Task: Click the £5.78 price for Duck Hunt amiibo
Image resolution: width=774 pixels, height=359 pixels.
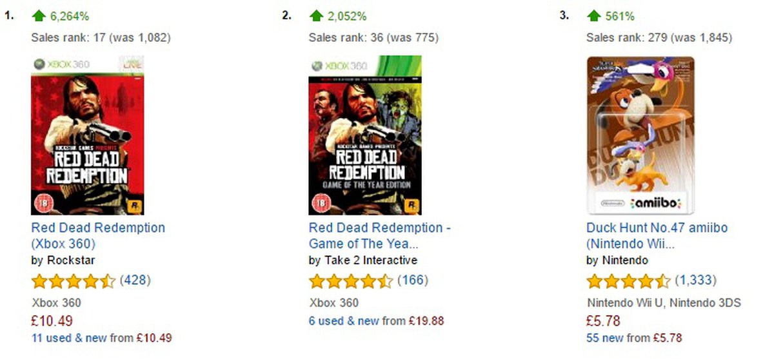Action: tap(604, 320)
